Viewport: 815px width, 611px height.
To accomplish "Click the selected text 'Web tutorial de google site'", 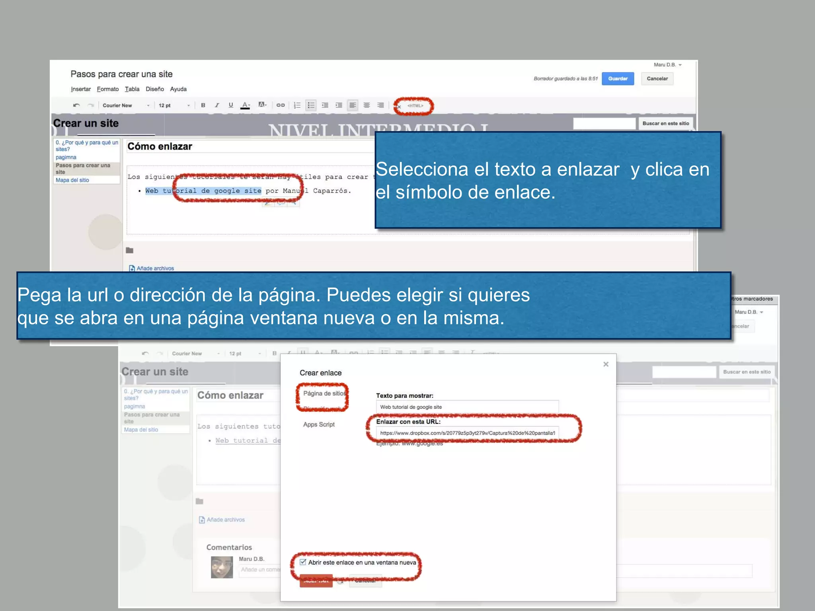I will coord(203,191).
